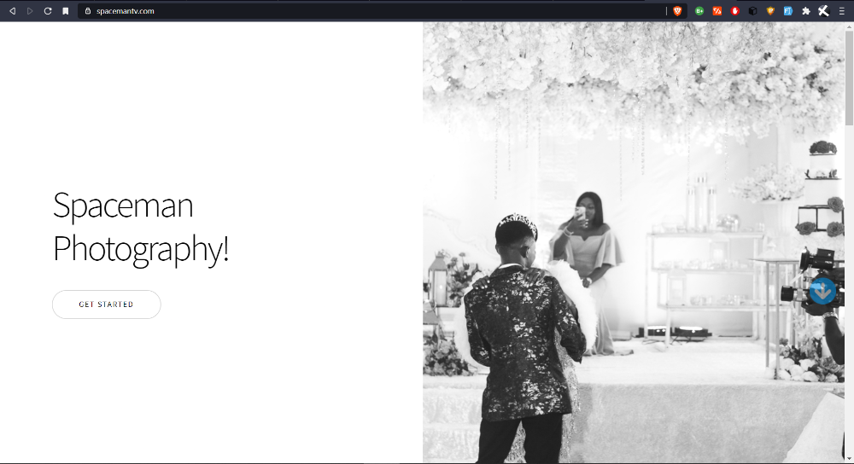
Task: Click the browser back arrow
Action: pyautogui.click(x=13, y=11)
